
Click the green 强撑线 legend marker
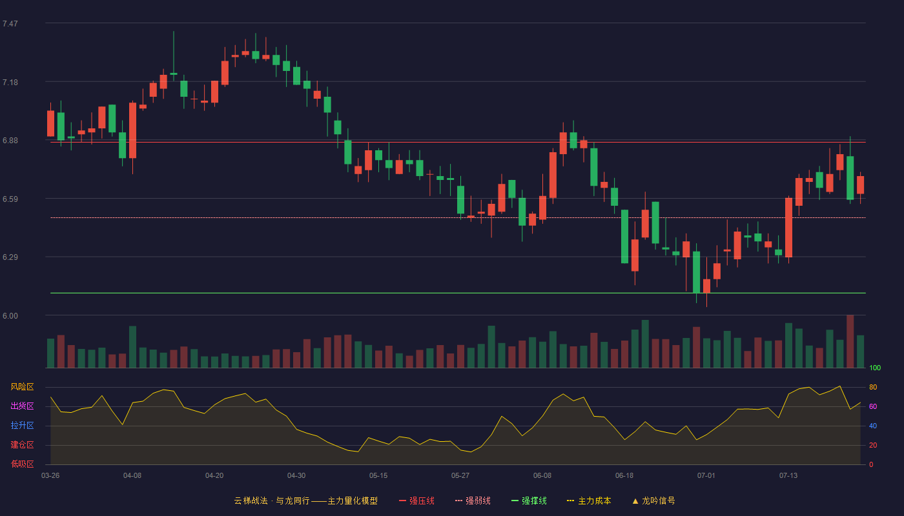(515, 501)
